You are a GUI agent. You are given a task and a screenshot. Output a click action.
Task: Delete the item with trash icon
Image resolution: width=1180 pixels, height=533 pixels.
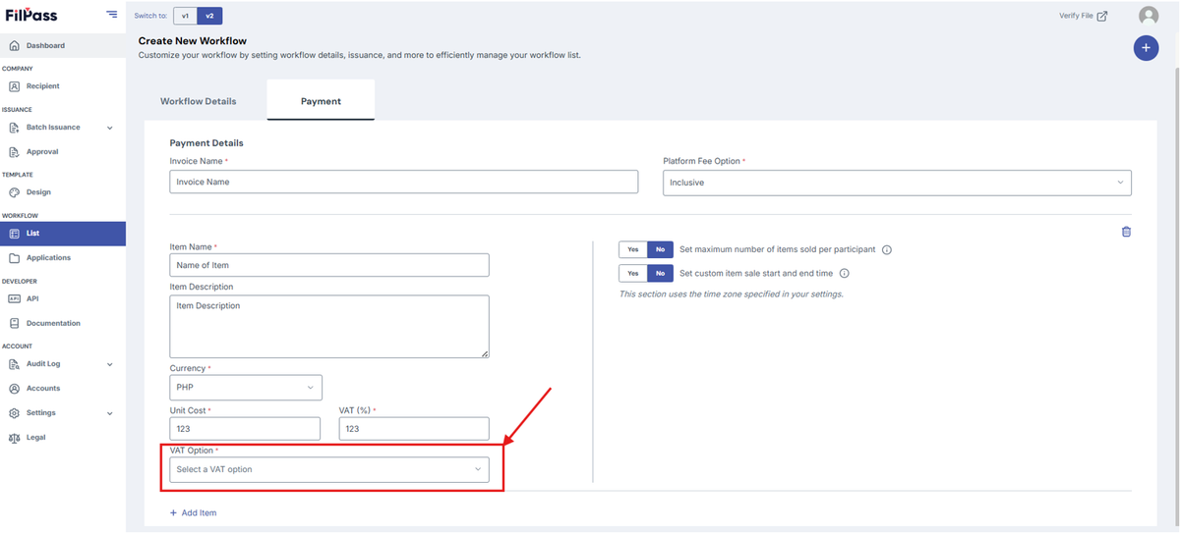click(x=1126, y=232)
